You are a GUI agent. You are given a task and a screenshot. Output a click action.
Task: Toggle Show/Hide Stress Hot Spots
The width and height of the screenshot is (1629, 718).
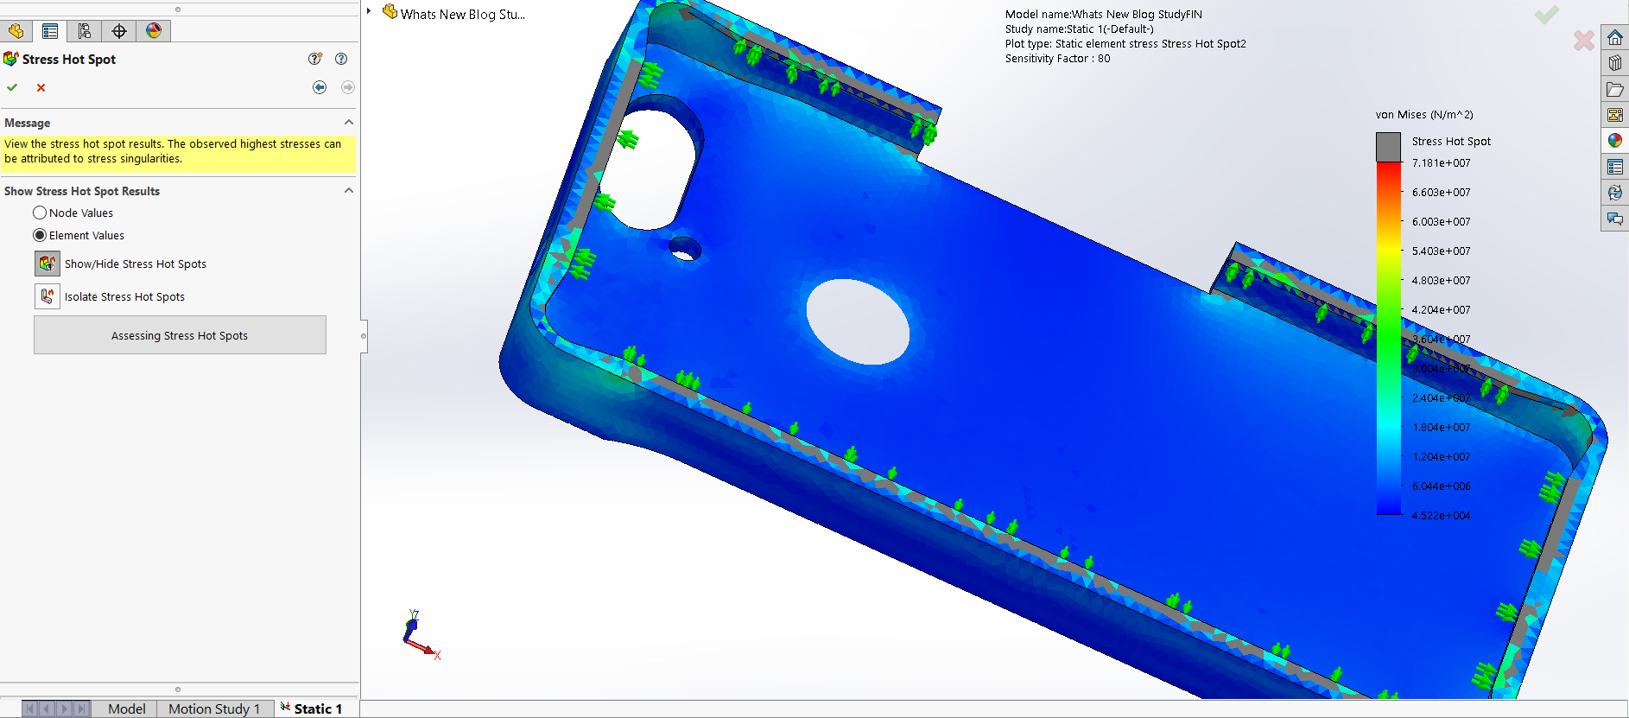tap(48, 264)
